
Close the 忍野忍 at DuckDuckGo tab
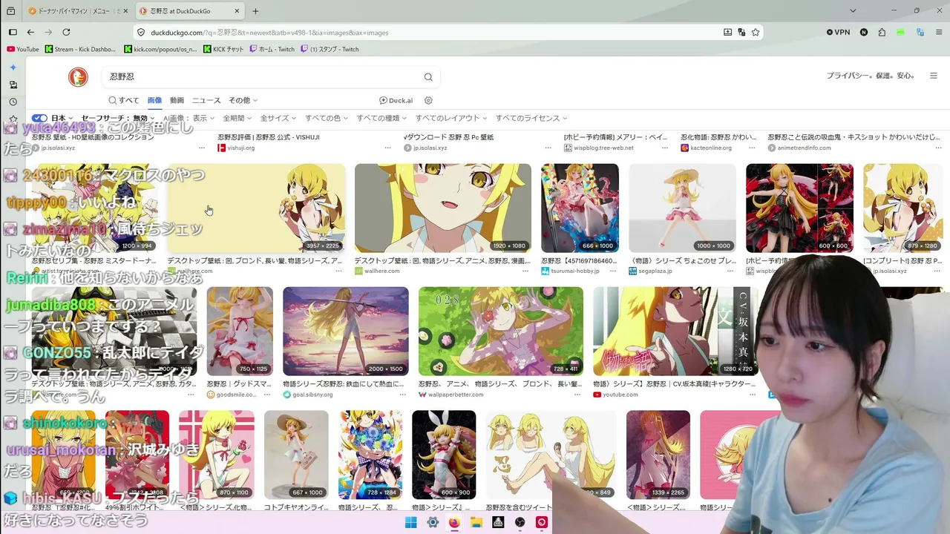coord(237,11)
